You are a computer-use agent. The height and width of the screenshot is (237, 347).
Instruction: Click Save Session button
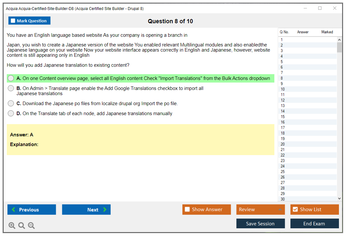[260, 223]
